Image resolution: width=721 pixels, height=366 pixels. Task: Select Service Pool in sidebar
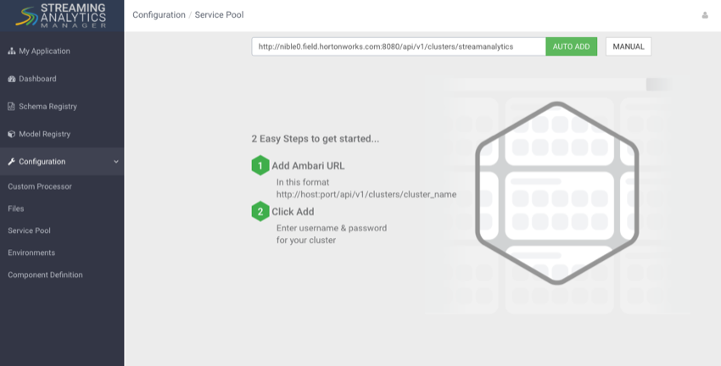(30, 230)
